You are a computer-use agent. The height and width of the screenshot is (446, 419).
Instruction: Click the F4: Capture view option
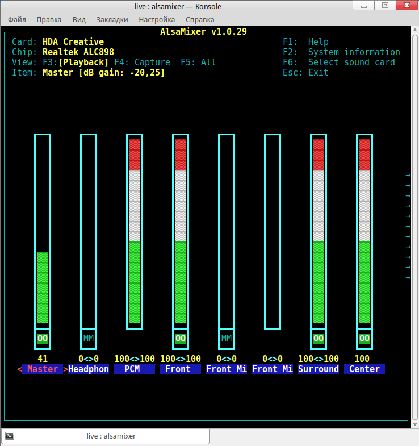coord(142,62)
